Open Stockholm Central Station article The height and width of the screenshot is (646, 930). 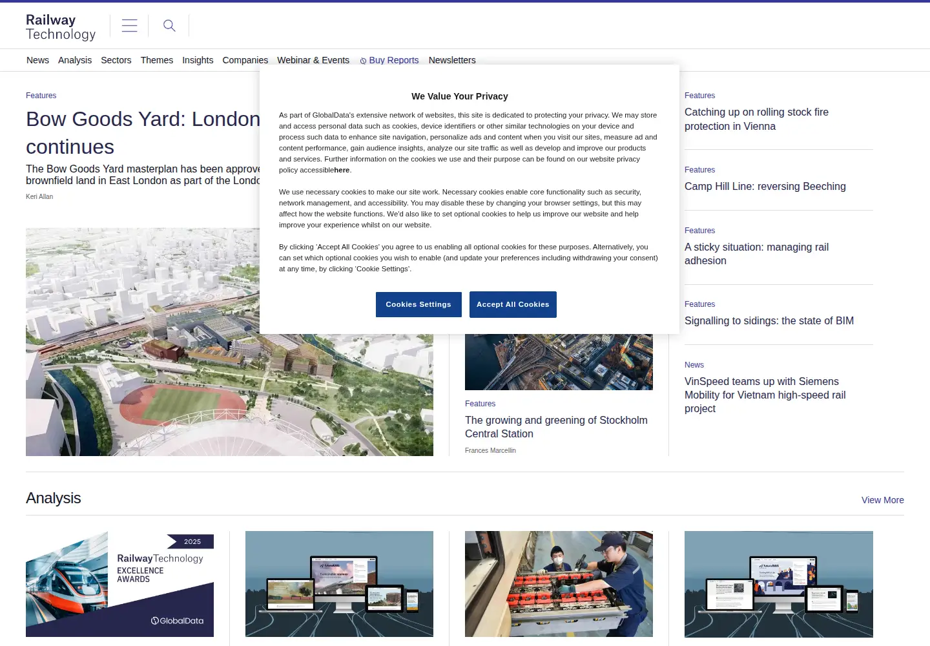[556, 427]
